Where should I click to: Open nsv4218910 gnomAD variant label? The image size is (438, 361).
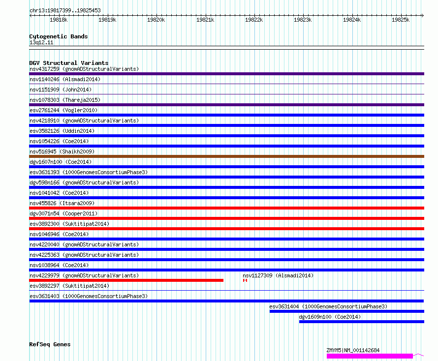[x=84, y=120]
